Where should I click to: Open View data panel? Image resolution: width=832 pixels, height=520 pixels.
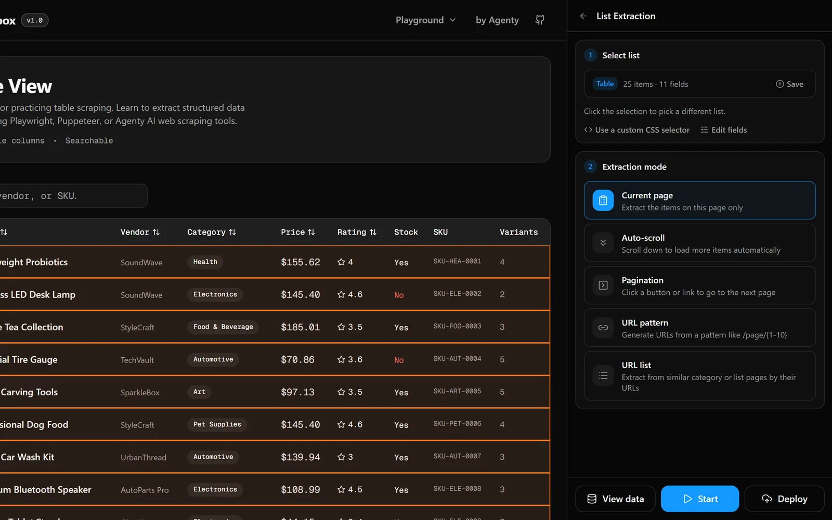[x=615, y=499]
